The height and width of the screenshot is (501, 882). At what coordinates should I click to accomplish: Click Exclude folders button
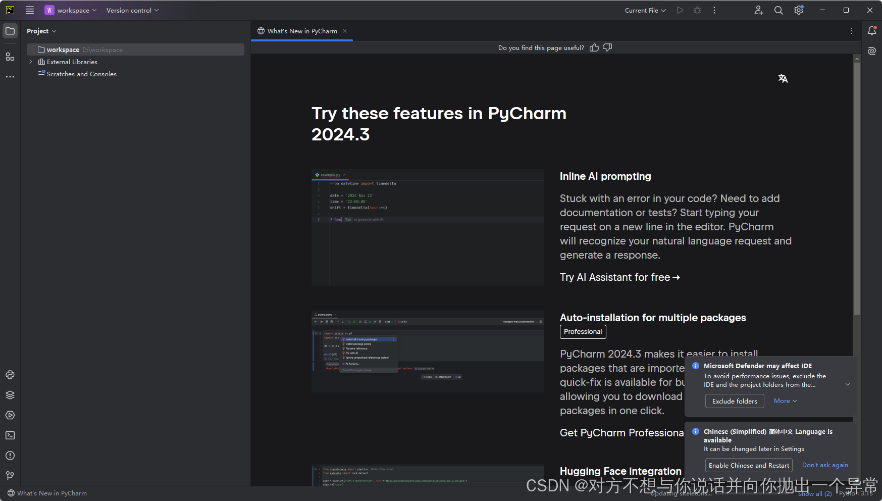(x=735, y=401)
